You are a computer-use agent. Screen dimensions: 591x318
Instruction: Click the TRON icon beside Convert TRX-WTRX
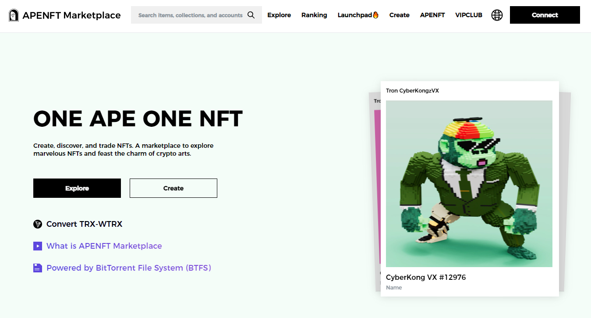click(38, 224)
